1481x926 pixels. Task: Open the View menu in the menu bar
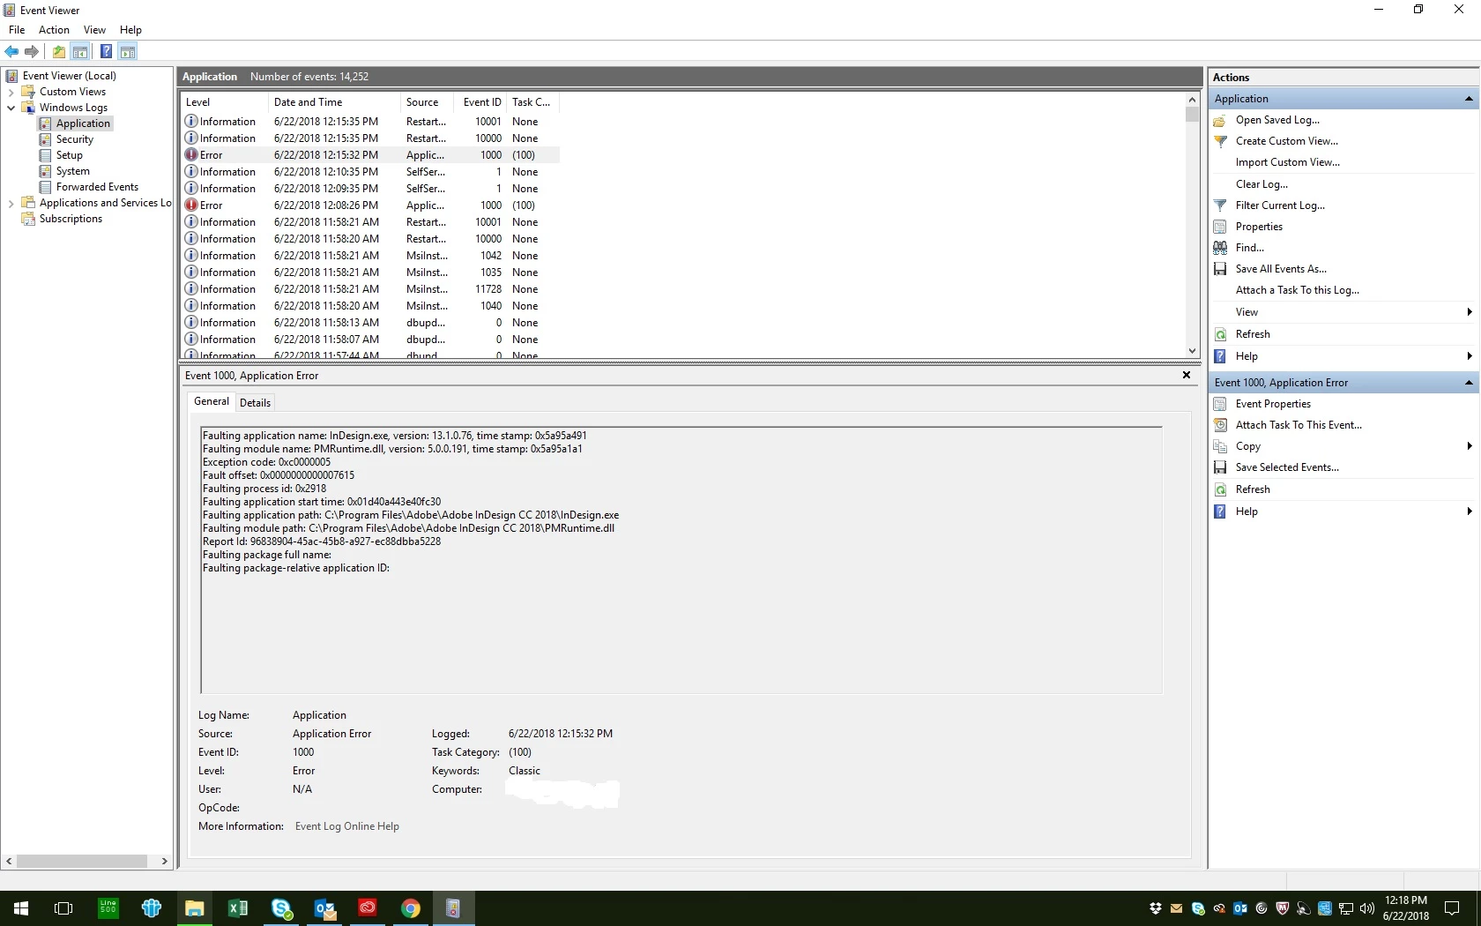tap(94, 30)
